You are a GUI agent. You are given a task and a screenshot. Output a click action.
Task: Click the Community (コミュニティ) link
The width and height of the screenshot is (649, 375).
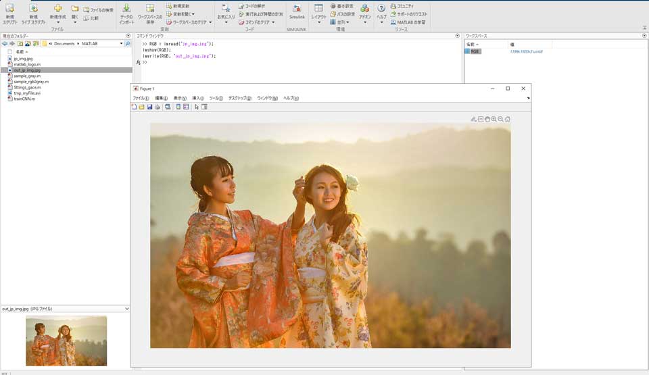pyautogui.click(x=405, y=5)
